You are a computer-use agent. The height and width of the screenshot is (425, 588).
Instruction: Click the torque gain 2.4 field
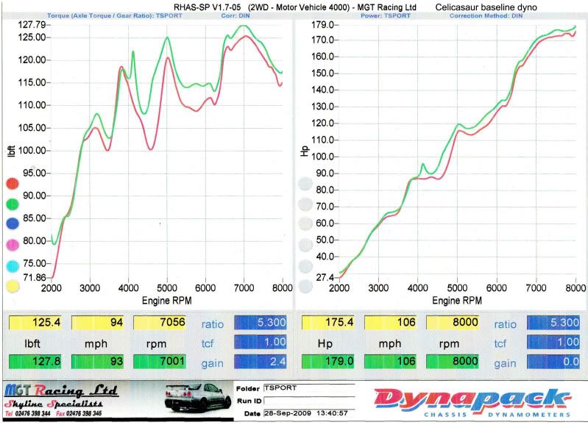pos(261,361)
